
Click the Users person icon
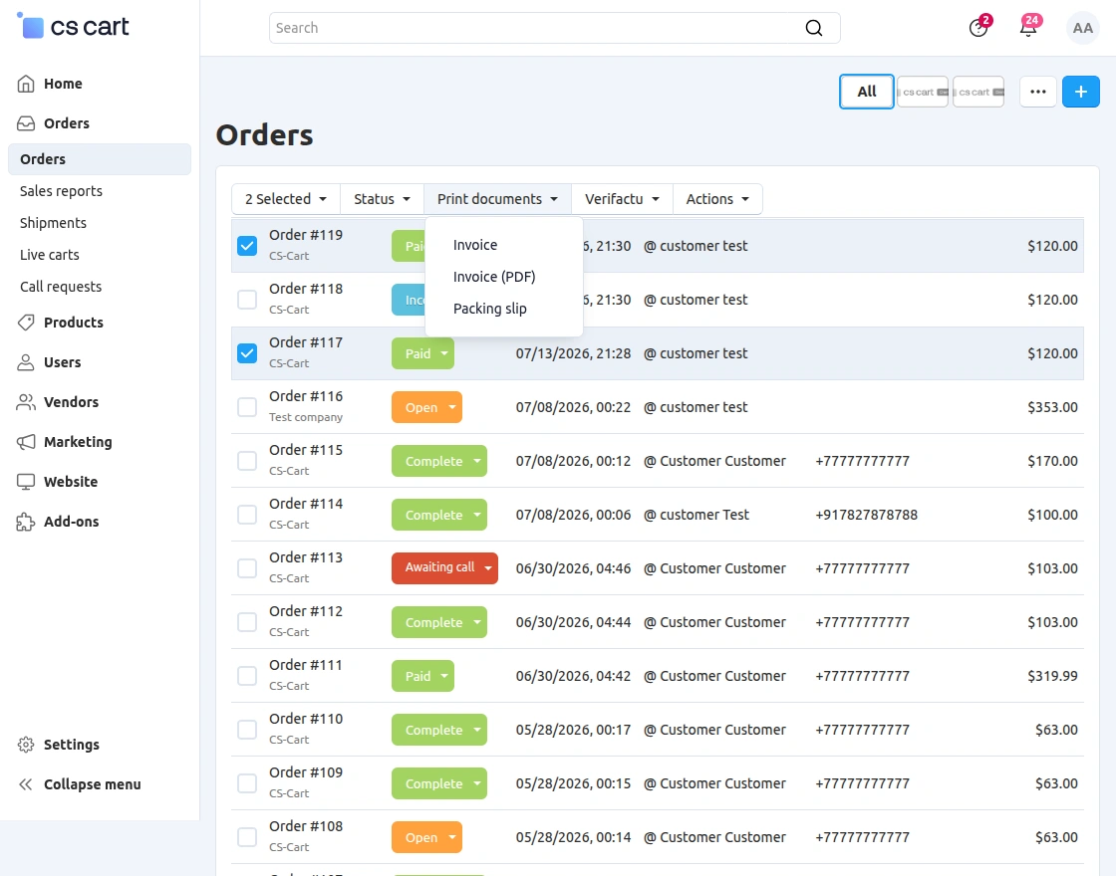tap(26, 362)
